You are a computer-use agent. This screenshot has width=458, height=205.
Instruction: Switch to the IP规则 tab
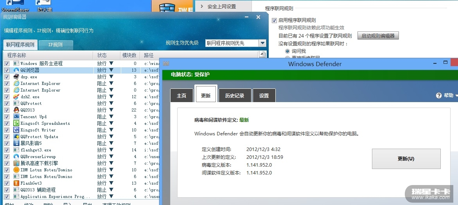coord(56,45)
